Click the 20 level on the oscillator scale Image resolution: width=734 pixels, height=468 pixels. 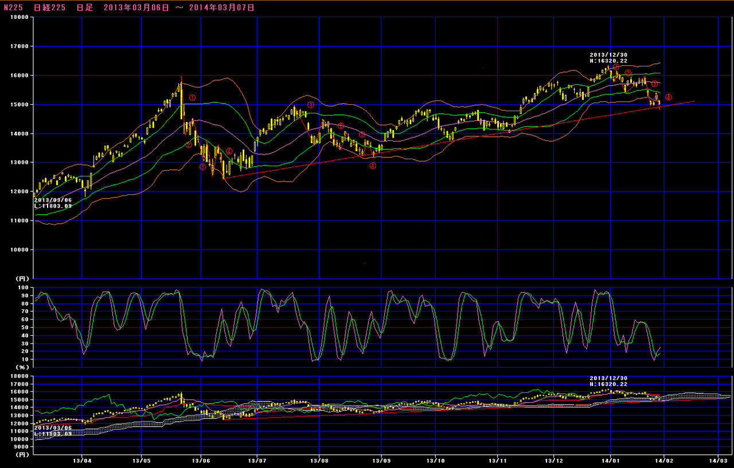[25, 352]
